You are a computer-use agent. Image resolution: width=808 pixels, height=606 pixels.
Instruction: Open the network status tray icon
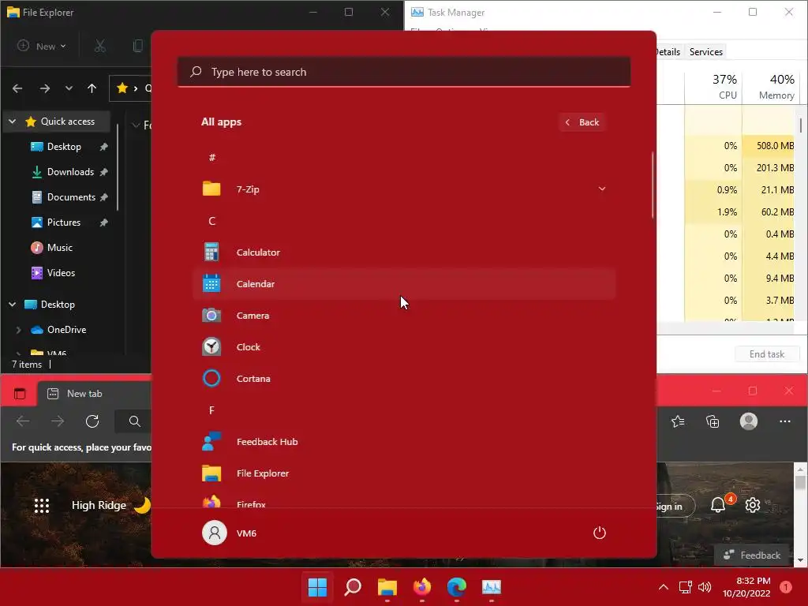pyautogui.click(x=685, y=587)
